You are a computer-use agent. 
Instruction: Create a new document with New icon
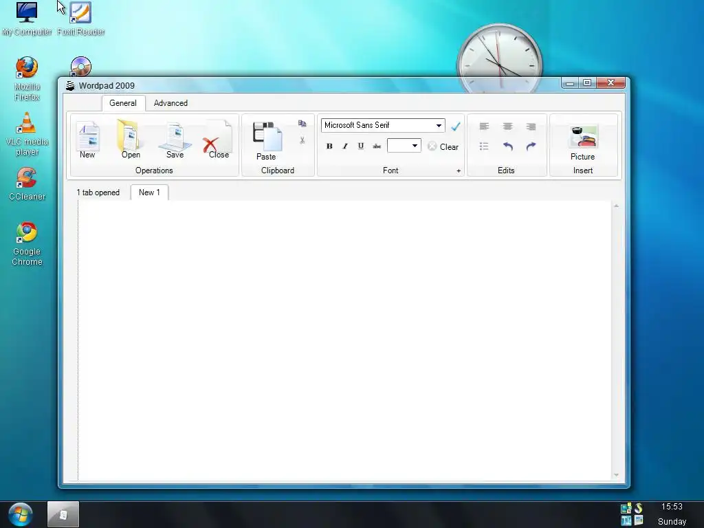point(87,140)
